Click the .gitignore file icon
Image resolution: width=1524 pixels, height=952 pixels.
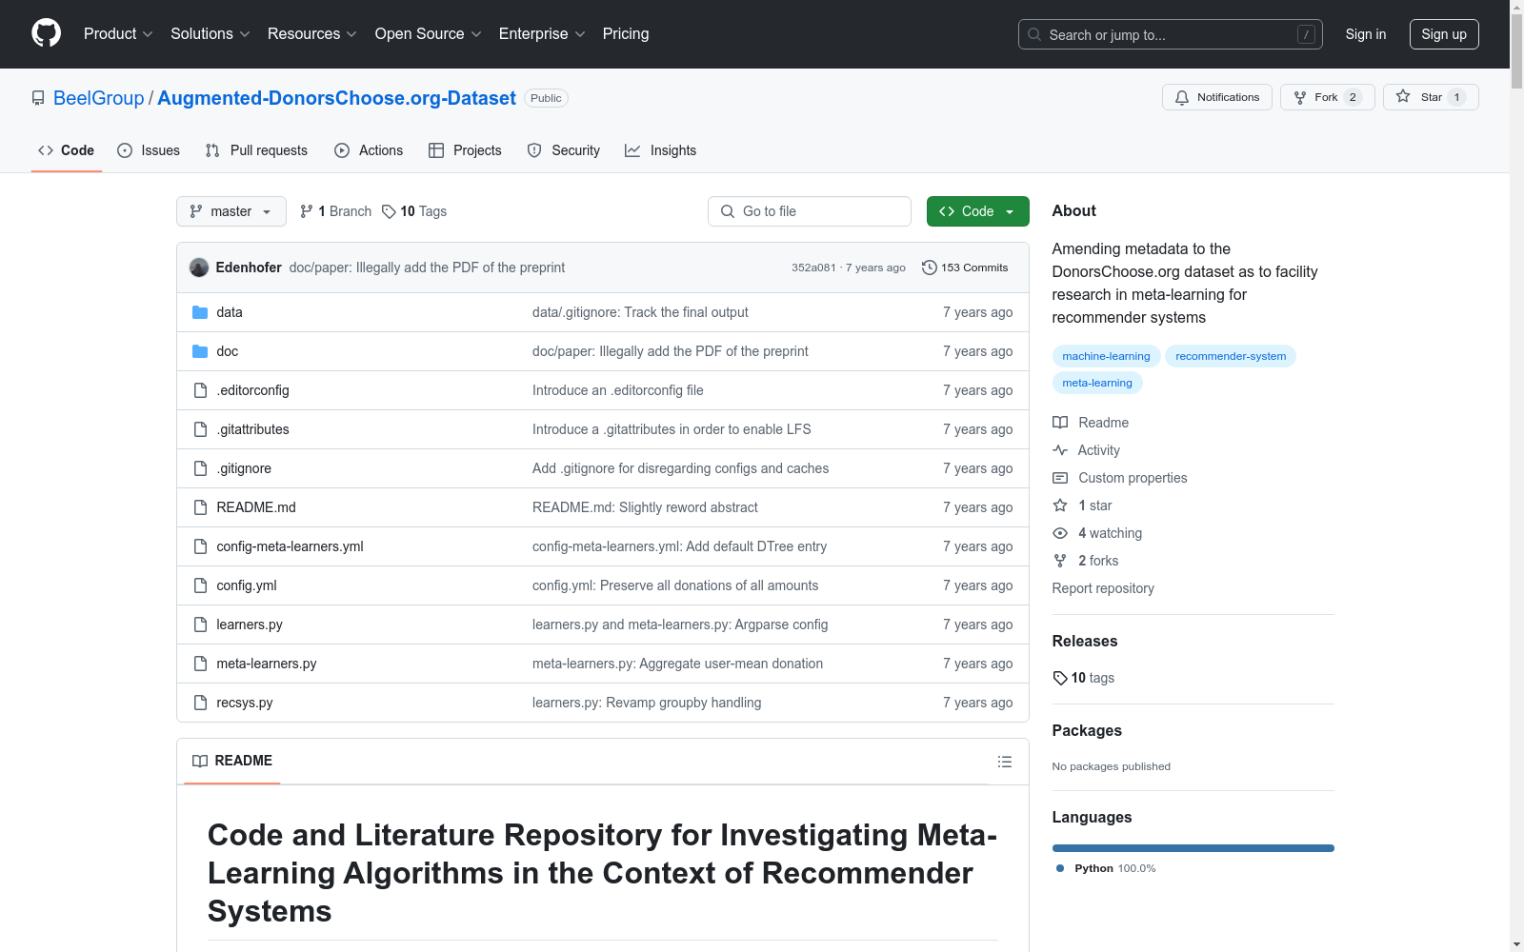(x=200, y=468)
